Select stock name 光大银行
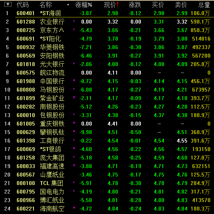 pos(52,64)
